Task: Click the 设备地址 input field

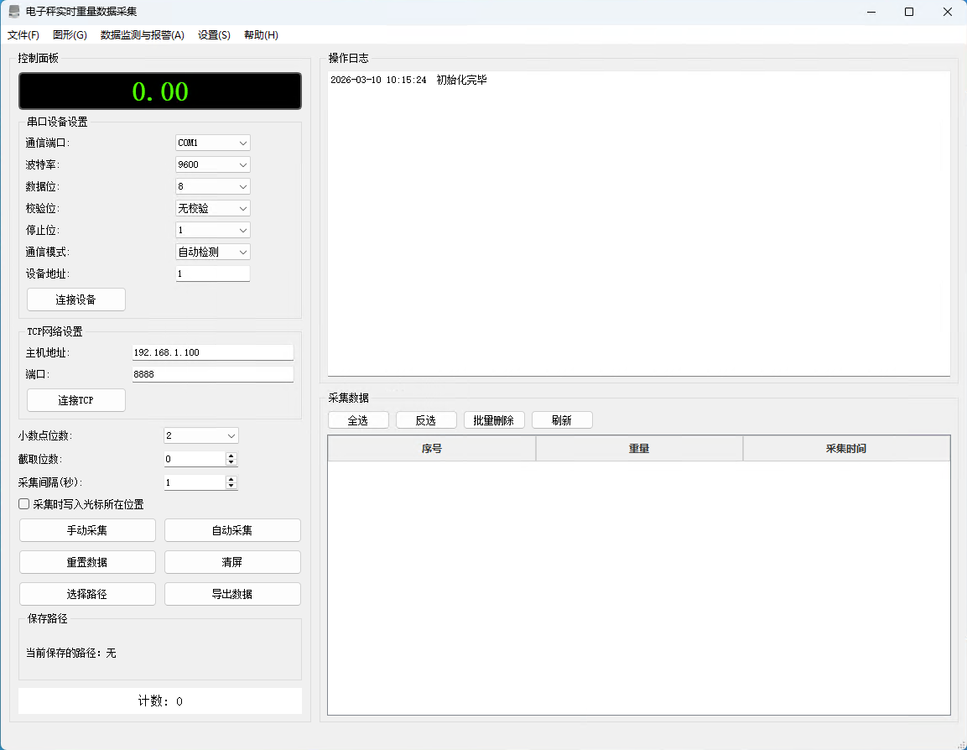Action: pyautogui.click(x=213, y=273)
